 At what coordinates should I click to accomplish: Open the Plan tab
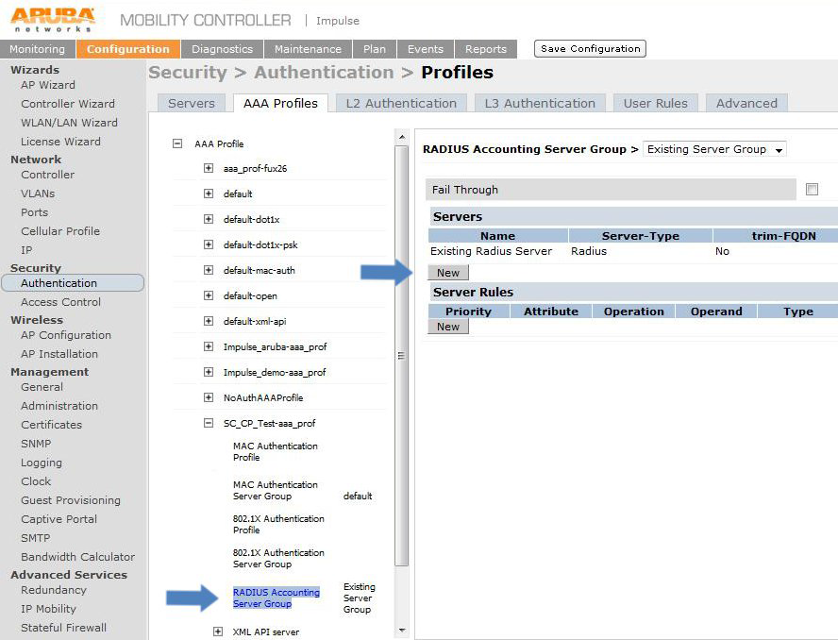tap(374, 49)
